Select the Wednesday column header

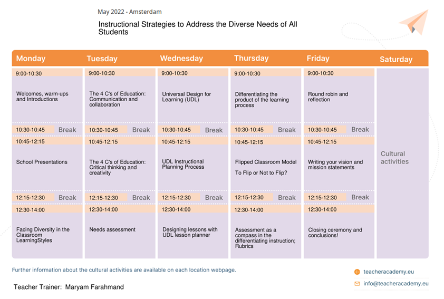[x=181, y=59]
